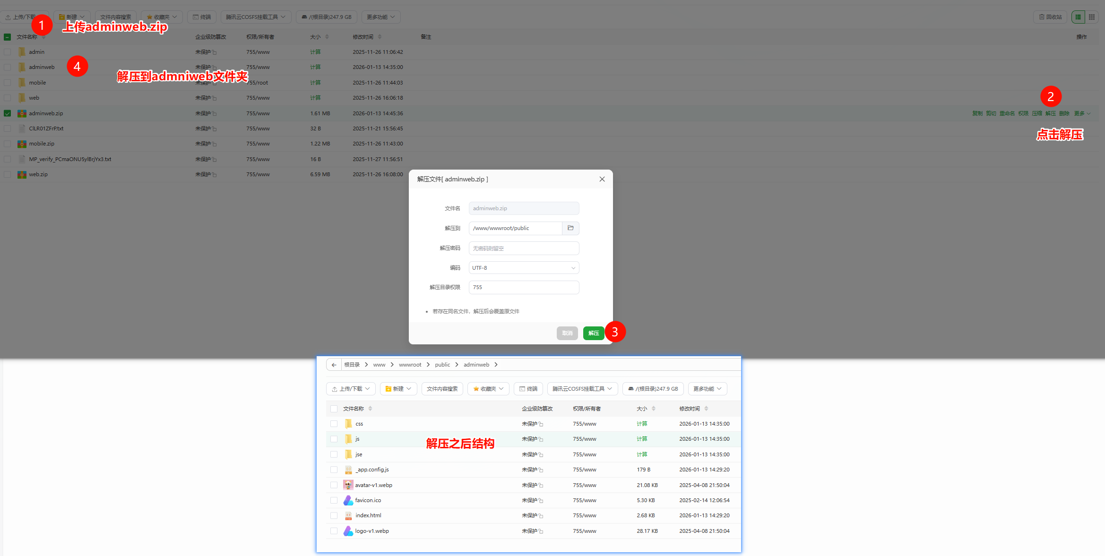Click the back arrow in the breadcrumb bar
The height and width of the screenshot is (556, 1105).
tap(334, 365)
